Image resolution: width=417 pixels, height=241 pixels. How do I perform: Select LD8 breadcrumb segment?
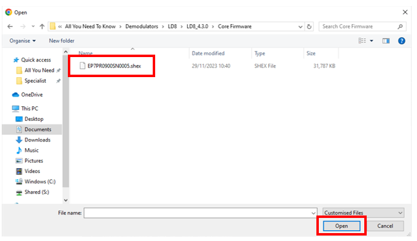tap(172, 26)
